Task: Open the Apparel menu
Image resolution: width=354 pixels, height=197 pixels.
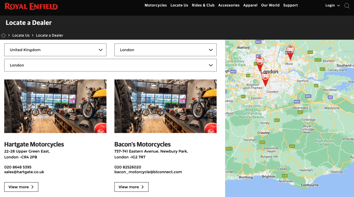Action: 250,5
